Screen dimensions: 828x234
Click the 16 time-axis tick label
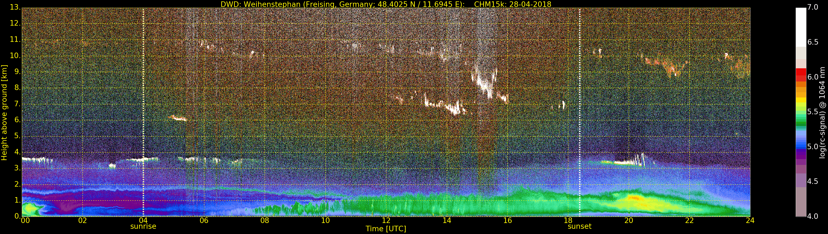coord(508,221)
